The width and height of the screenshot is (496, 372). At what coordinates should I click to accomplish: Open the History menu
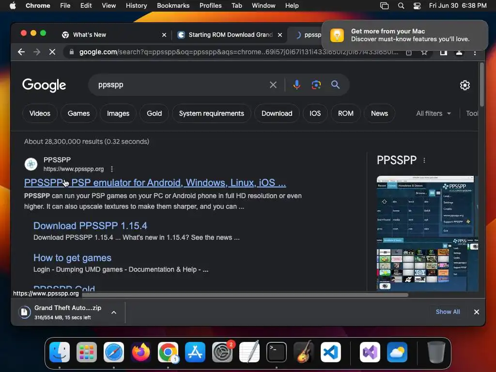pos(136,6)
